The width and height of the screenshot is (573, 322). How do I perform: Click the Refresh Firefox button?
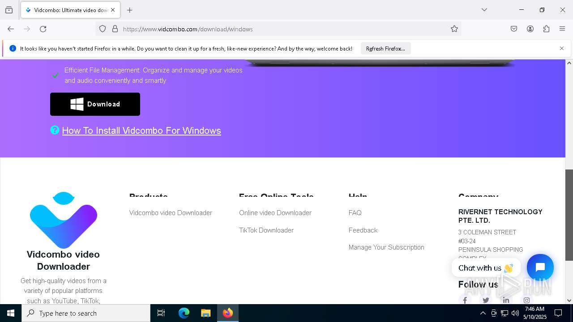[385, 49]
